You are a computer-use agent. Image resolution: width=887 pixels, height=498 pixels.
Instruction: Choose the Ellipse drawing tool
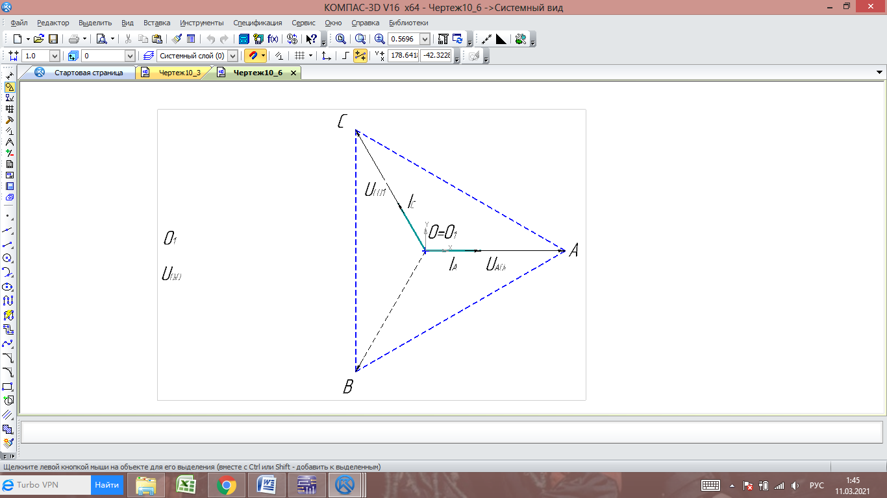tap(8, 287)
